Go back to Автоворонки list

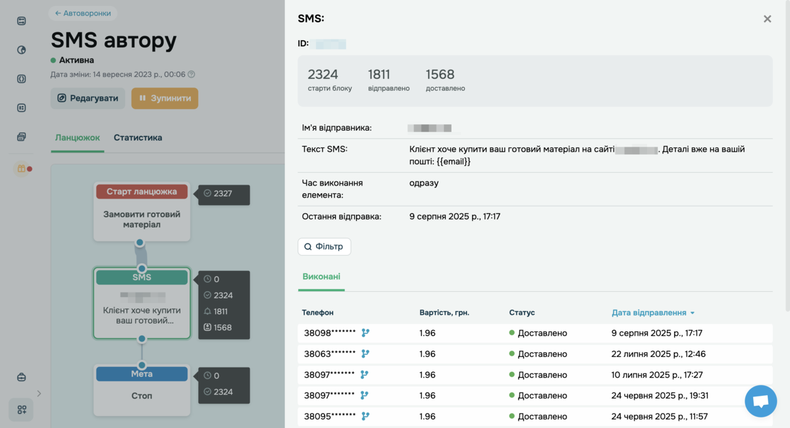pos(83,13)
